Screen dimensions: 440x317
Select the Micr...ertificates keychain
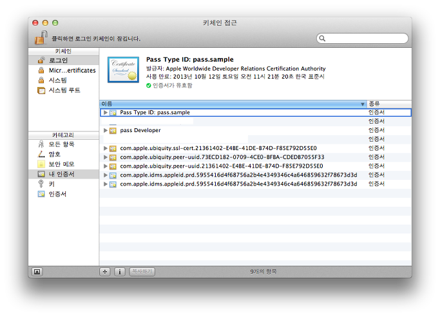(x=64, y=70)
